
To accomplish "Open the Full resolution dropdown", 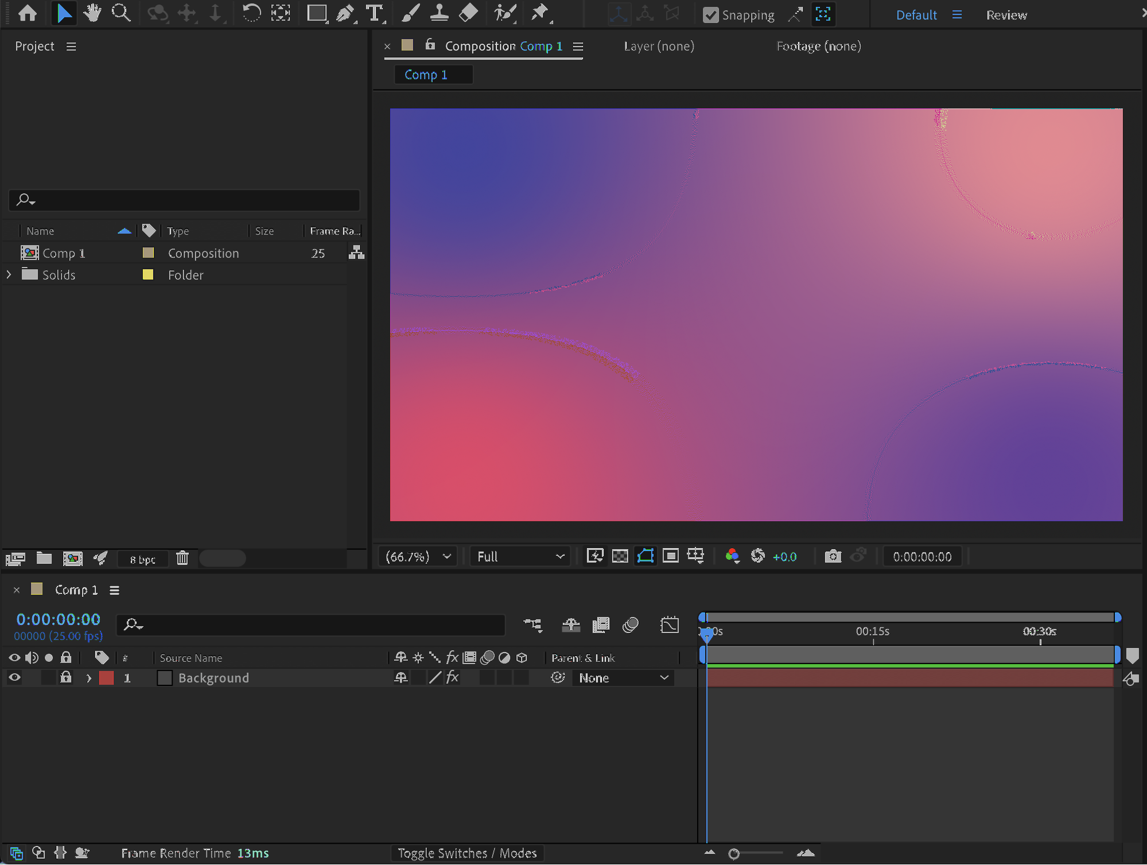I will click(x=520, y=556).
